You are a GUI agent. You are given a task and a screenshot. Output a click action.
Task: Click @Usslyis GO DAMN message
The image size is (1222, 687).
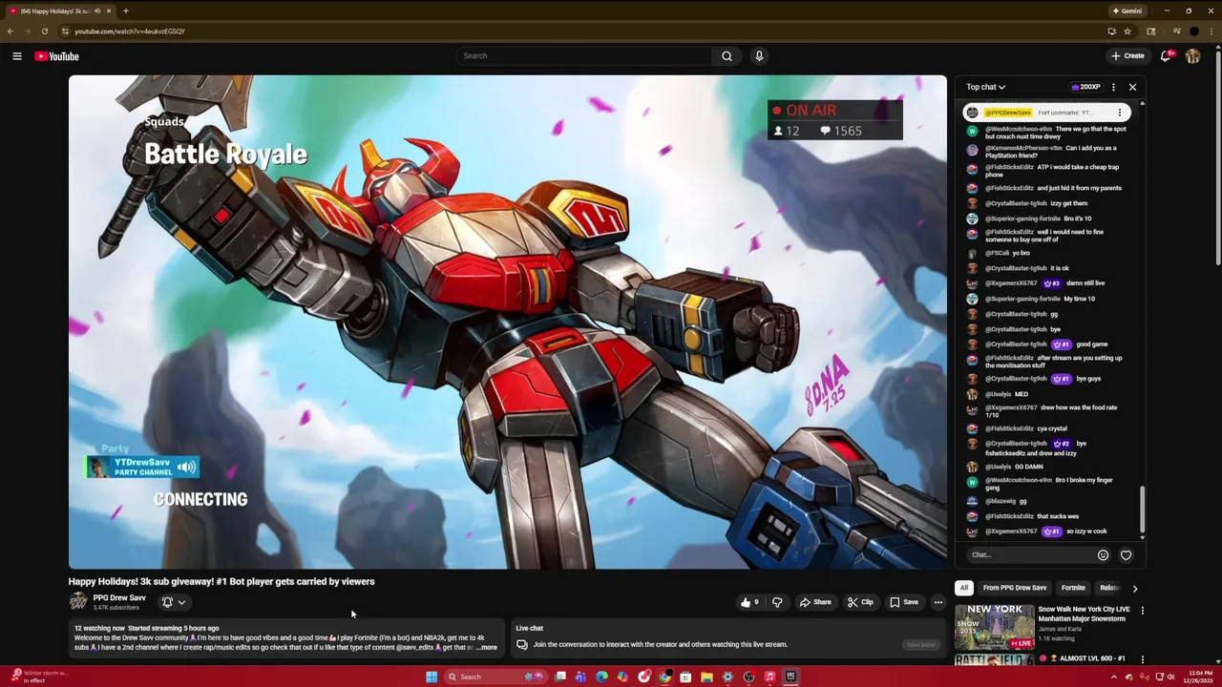(1005, 467)
